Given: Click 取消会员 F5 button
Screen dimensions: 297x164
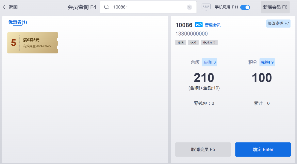Looking at the screenshot, I should (x=203, y=150).
